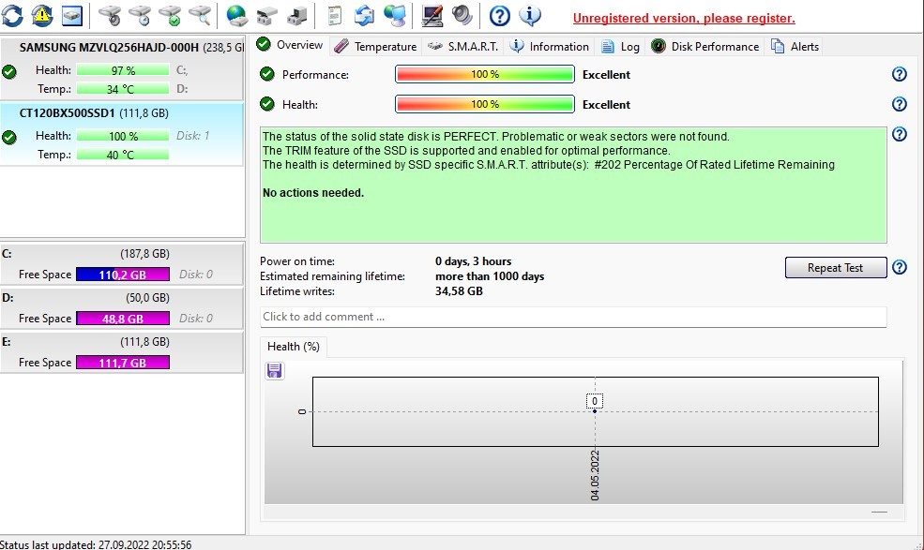Open the notepad report toolbar icon
This screenshot has height=550, width=924.
coord(334,16)
